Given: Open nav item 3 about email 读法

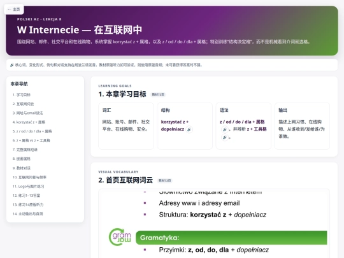Looking at the screenshot, I should click(x=27, y=113).
